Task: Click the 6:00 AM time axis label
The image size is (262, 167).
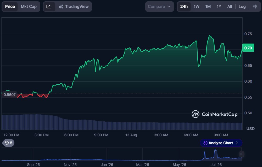Action: (x=191, y=135)
